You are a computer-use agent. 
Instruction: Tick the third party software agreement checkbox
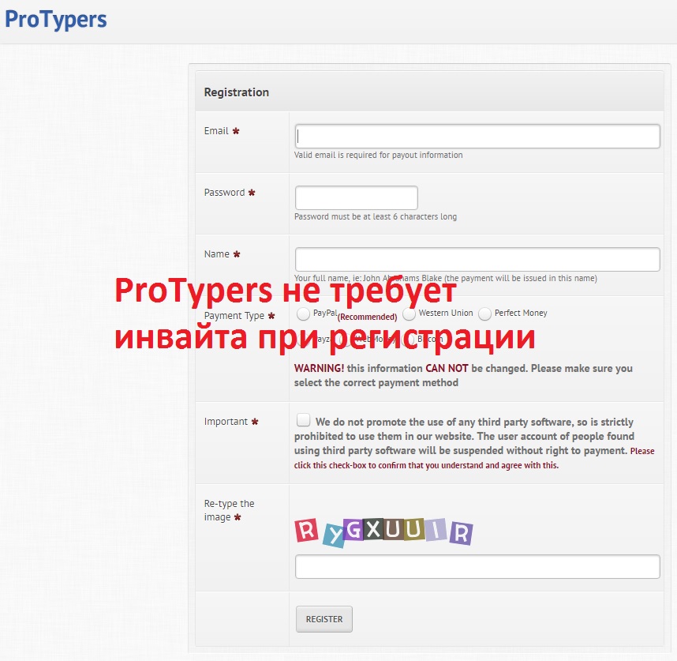click(303, 420)
